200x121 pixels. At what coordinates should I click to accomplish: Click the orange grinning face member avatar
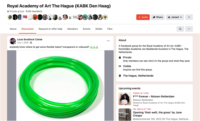pos(35,17)
